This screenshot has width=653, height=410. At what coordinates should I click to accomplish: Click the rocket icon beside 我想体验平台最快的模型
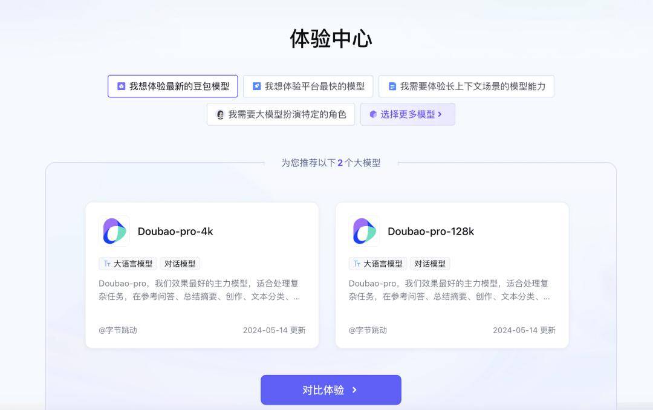[x=256, y=86]
